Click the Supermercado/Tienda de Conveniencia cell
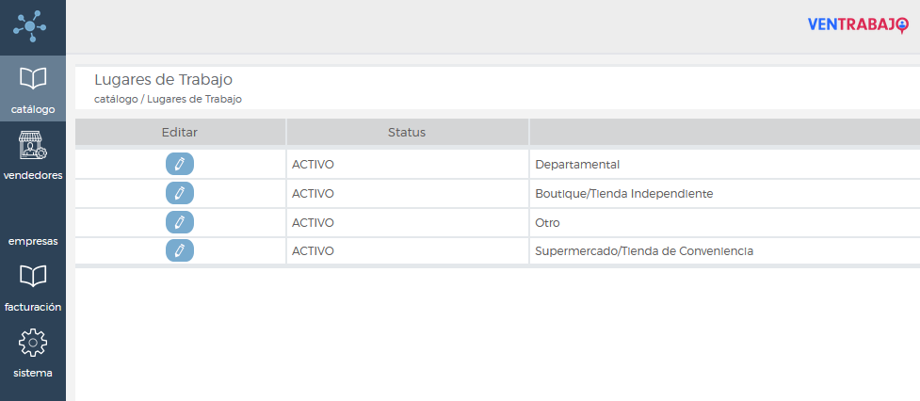 (643, 251)
